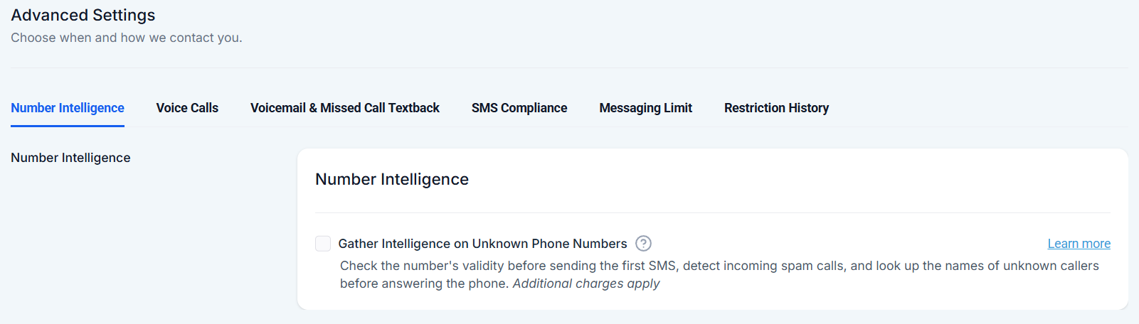The height and width of the screenshot is (324, 1139).
Task: Click the Number Intelligence card title
Action: [392, 180]
